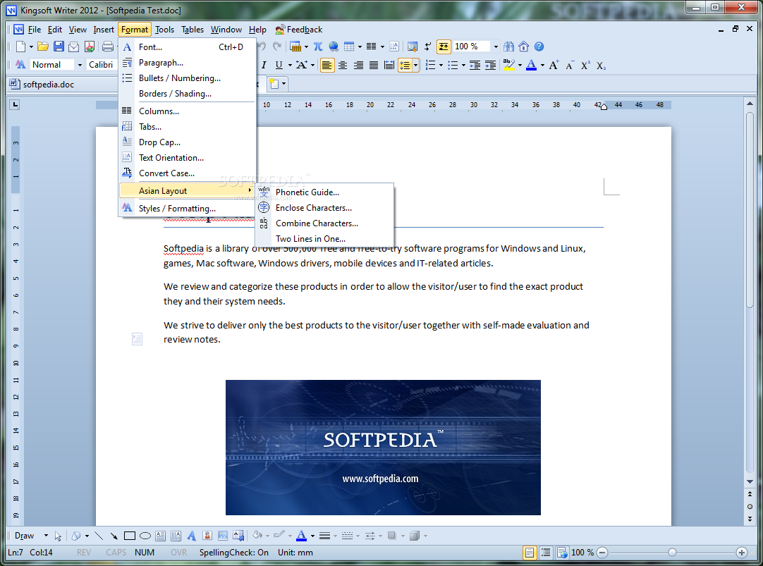The height and width of the screenshot is (566, 763).
Task: Choose Borders / Shading from Format menu
Action: [188, 94]
